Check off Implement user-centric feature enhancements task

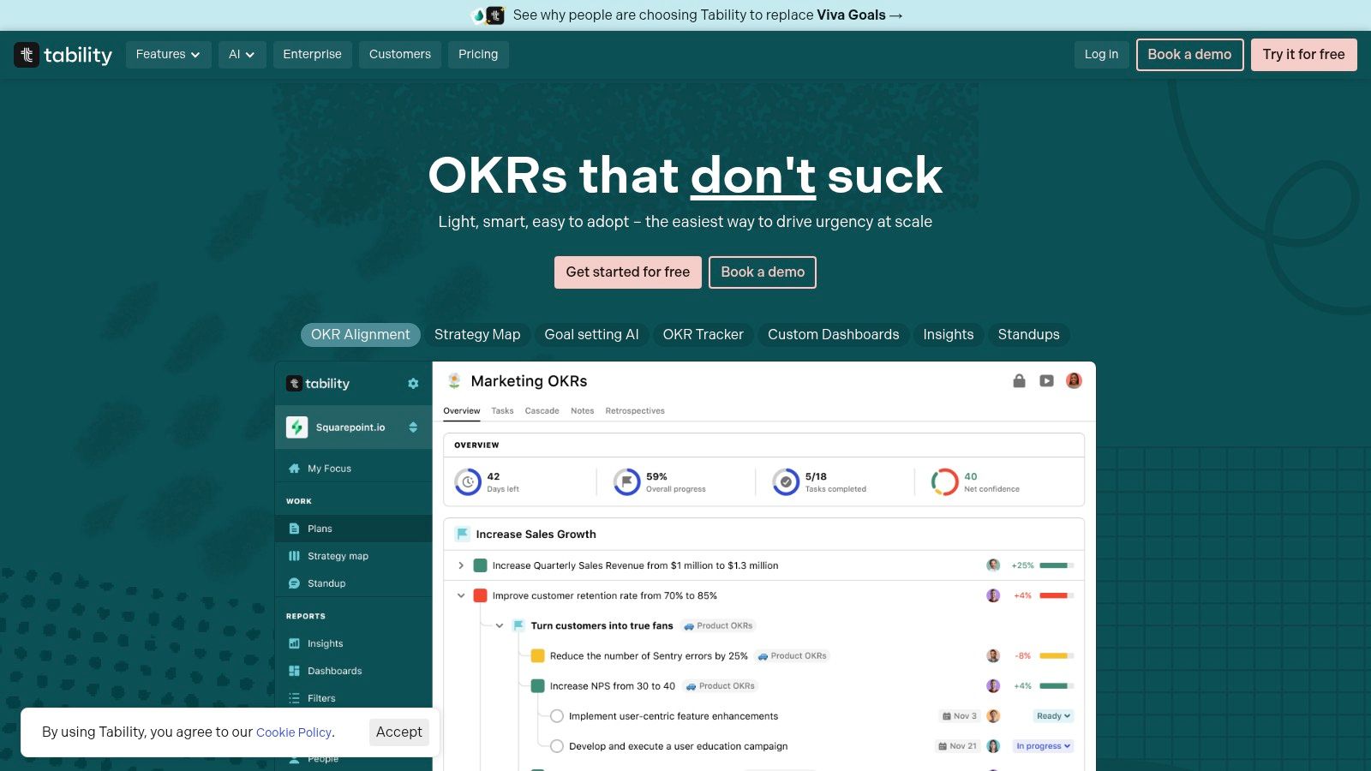[557, 716]
